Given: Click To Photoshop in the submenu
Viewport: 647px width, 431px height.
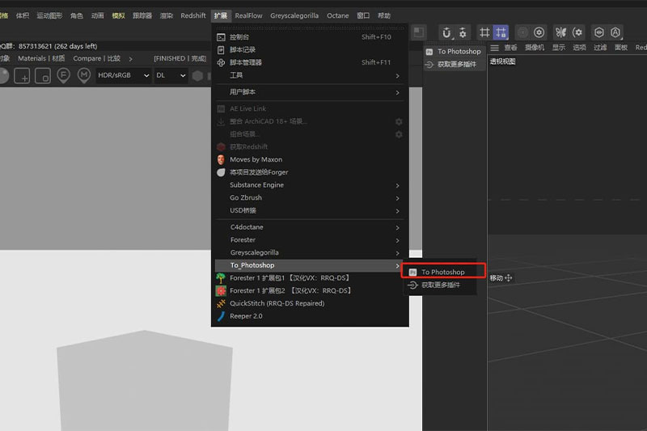Looking at the screenshot, I should (x=442, y=273).
